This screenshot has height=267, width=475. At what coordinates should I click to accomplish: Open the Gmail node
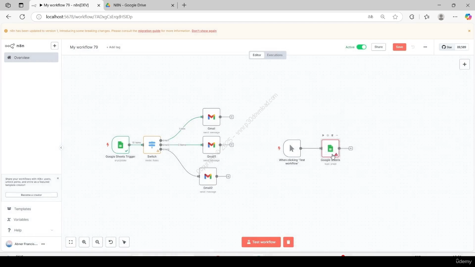(211, 117)
